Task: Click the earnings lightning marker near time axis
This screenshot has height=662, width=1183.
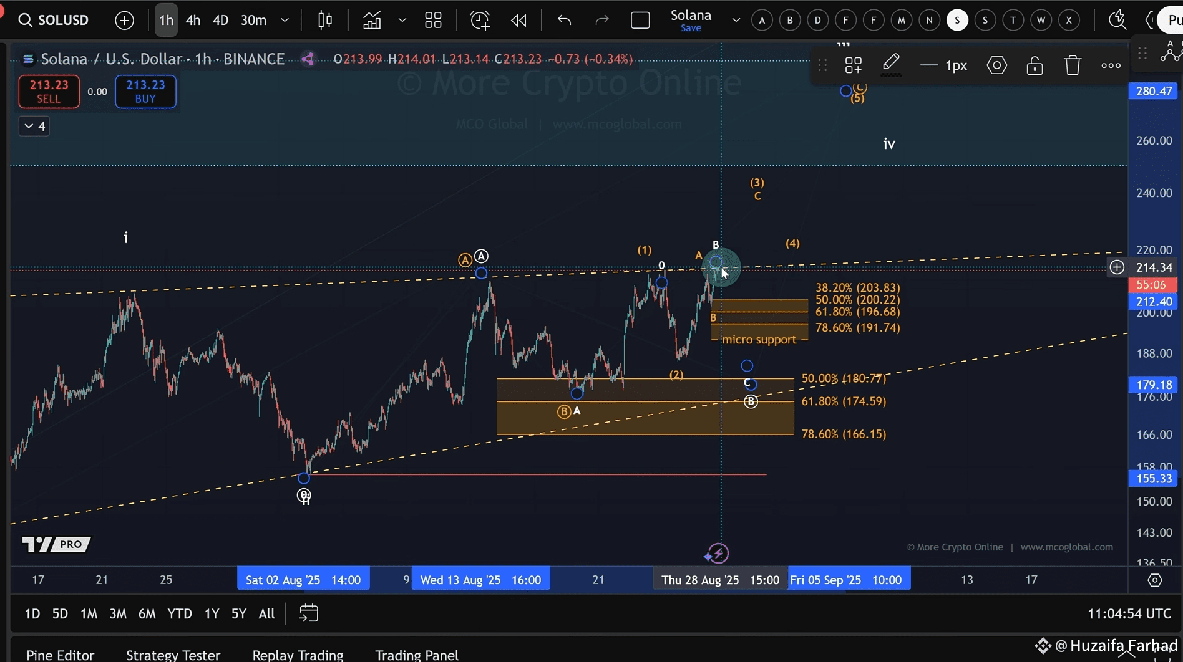Action: click(718, 553)
